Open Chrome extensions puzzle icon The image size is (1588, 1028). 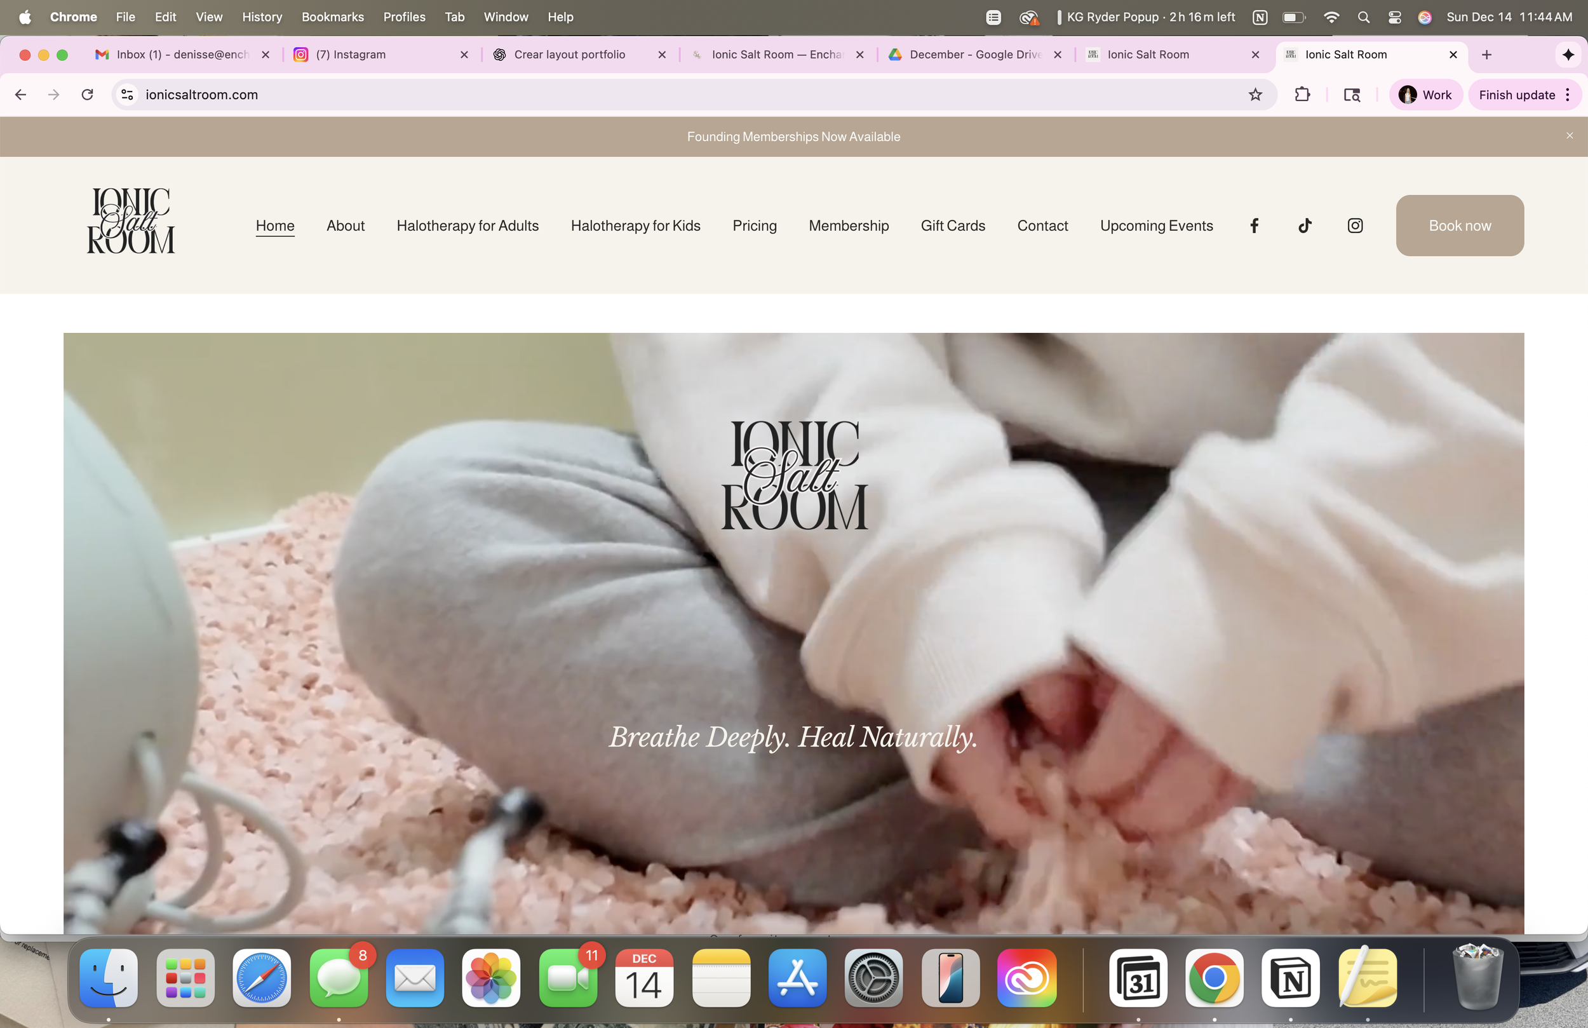click(x=1302, y=95)
